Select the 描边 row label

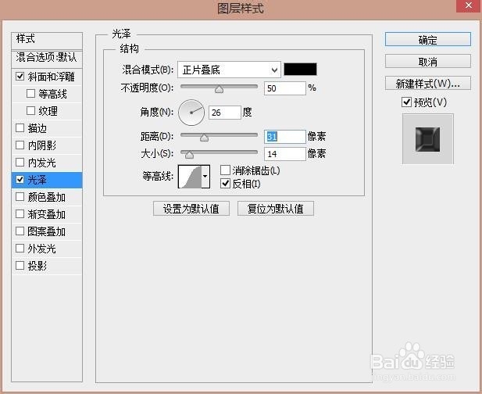[x=37, y=128]
